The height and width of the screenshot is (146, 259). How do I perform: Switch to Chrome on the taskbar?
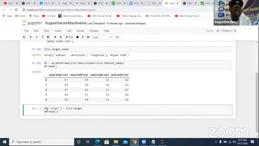pos(135,142)
